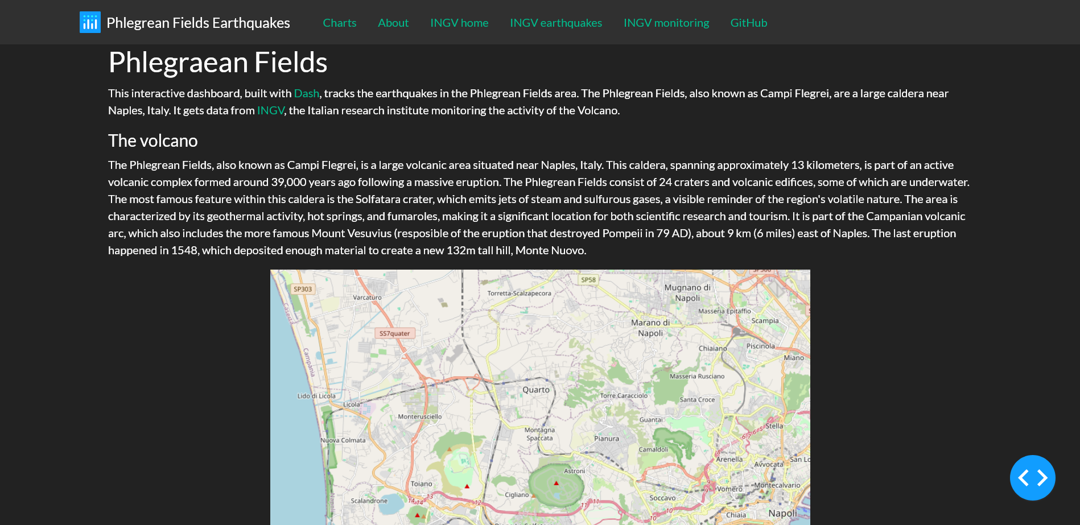Visit the INGV home link
Screen dimensions: 1080x525
pyautogui.click(x=459, y=23)
